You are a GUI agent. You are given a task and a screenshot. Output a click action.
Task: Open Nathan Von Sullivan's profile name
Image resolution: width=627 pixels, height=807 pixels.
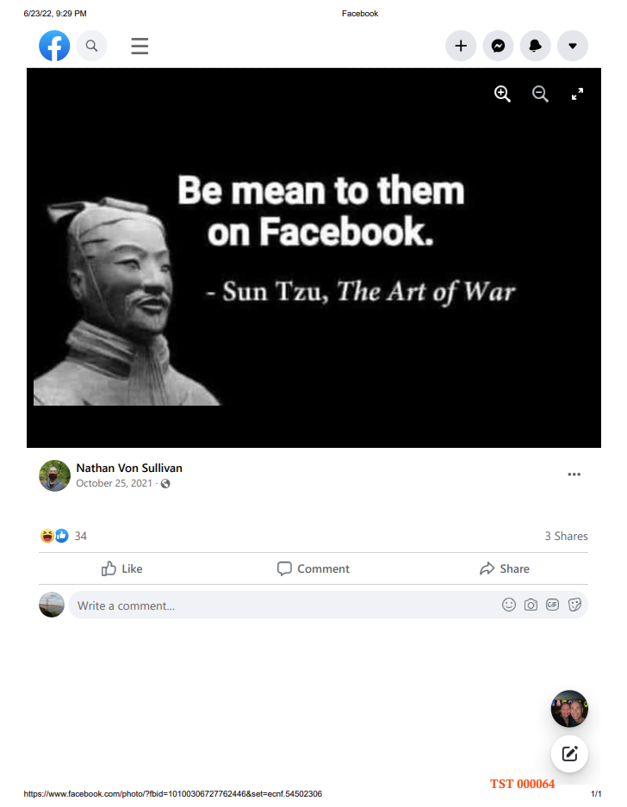[129, 468]
